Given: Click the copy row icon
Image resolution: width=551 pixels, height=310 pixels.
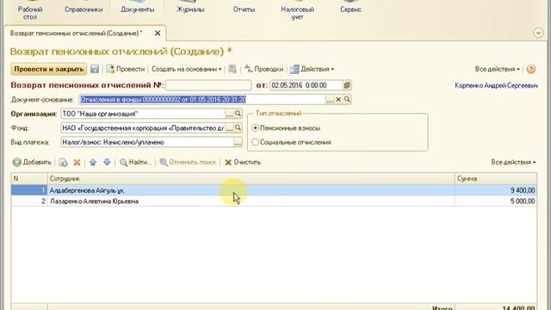Looking at the screenshot, I should pos(63,162).
